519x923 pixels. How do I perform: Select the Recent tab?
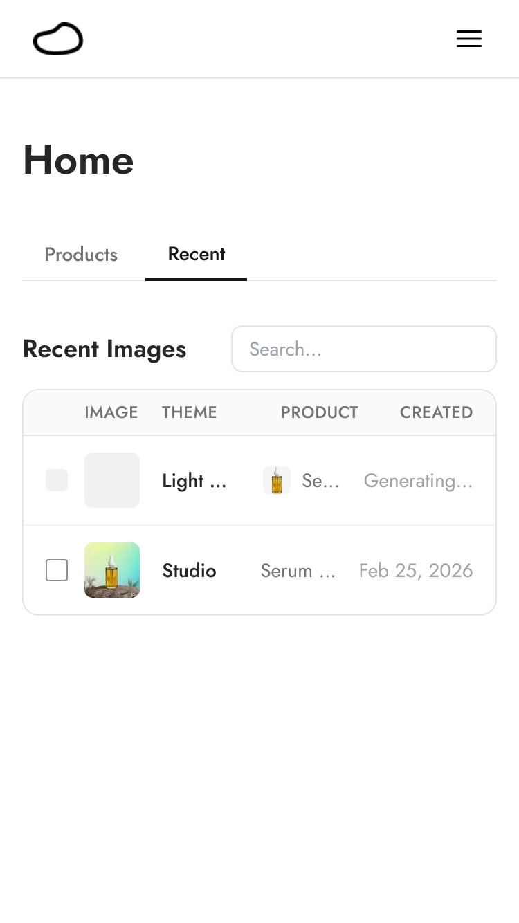point(197,255)
